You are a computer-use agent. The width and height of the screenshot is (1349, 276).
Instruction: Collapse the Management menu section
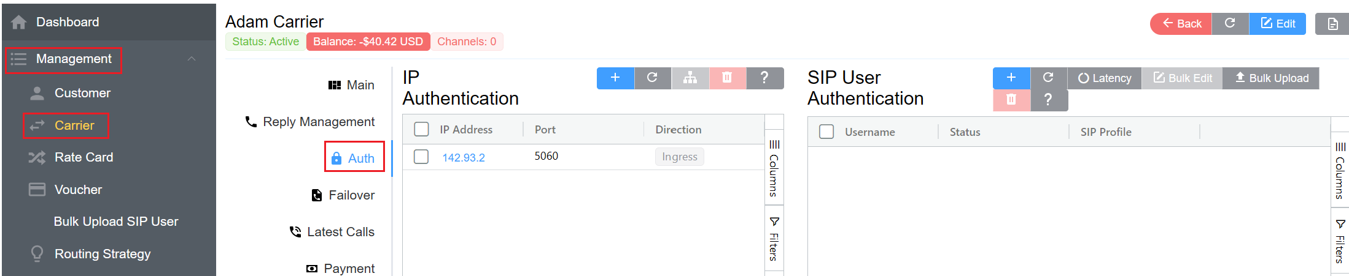click(192, 59)
